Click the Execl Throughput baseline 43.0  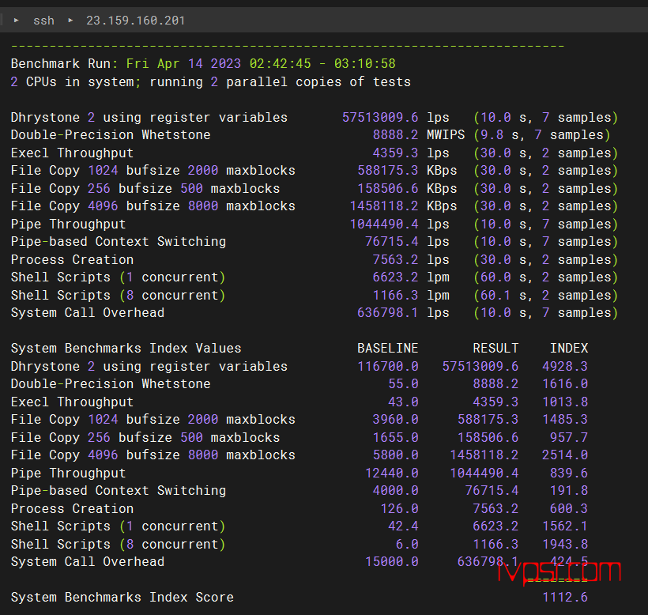point(403,402)
